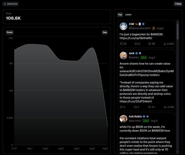Click the green score badge 349

point(146,121)
